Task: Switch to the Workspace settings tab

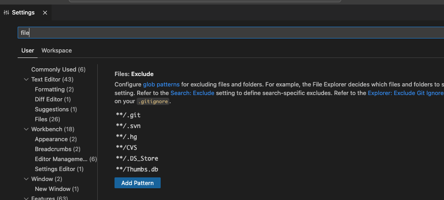Action: pyautogui.click(x=57, y=50)
